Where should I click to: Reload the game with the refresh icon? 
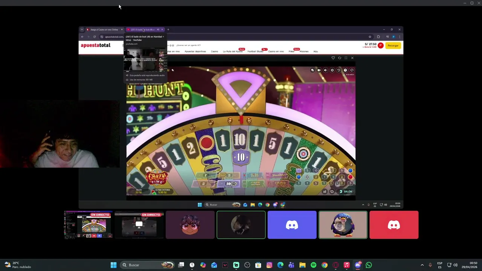tap(340, 58)
